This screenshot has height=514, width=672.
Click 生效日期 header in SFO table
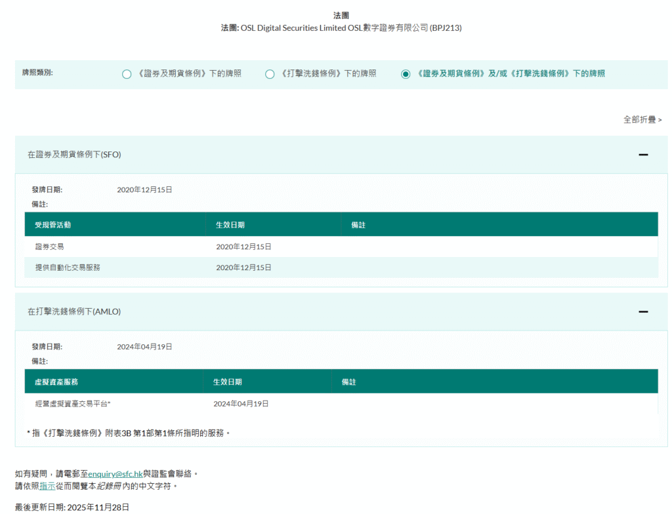click(x=230, y=225)
